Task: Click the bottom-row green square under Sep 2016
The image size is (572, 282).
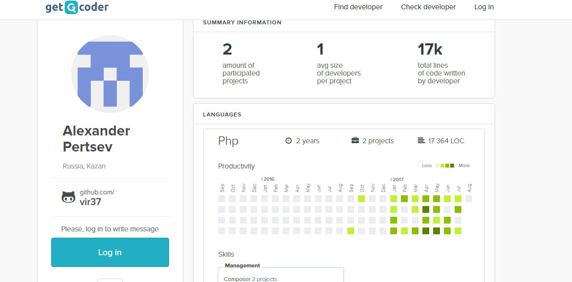Action: (351, 231)
